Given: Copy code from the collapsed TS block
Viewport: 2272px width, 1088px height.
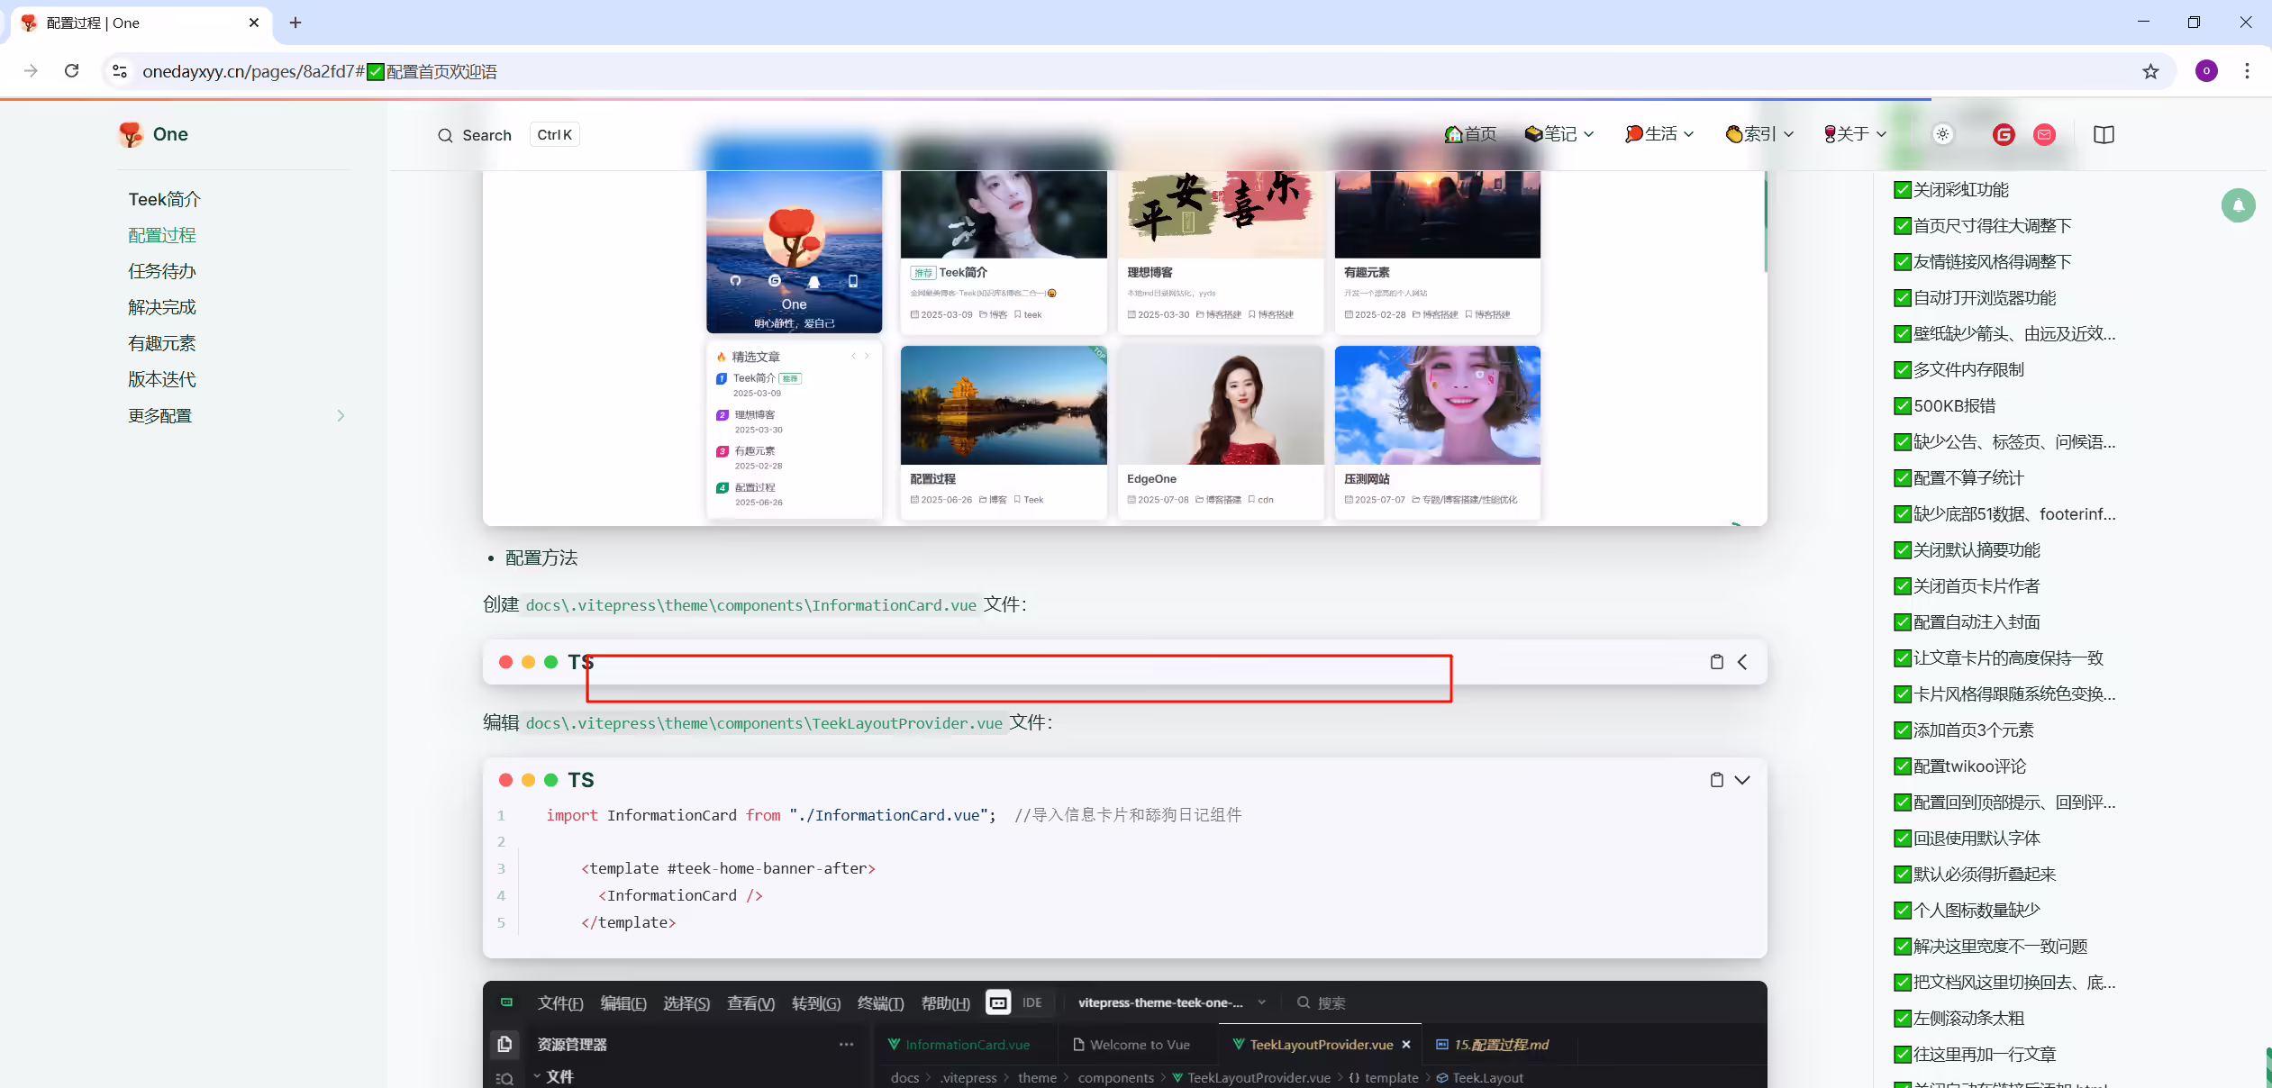Looking at the screenshot, I should pos(1716,662).
